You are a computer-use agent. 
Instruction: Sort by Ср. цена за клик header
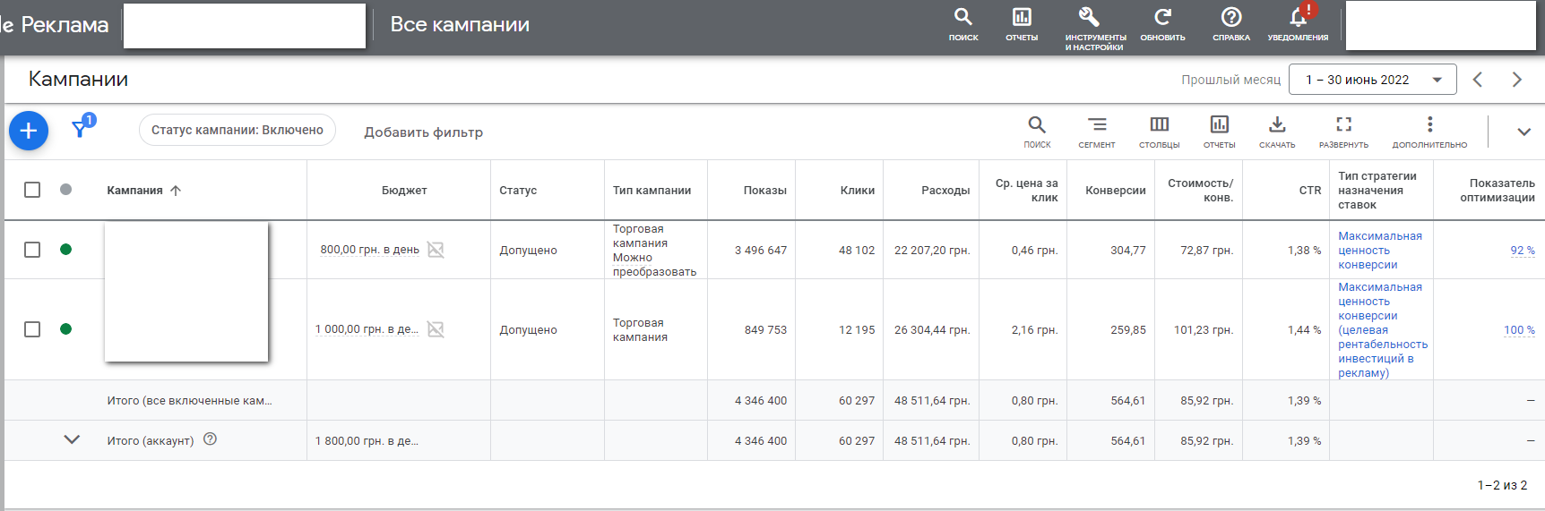[1027, 191]
